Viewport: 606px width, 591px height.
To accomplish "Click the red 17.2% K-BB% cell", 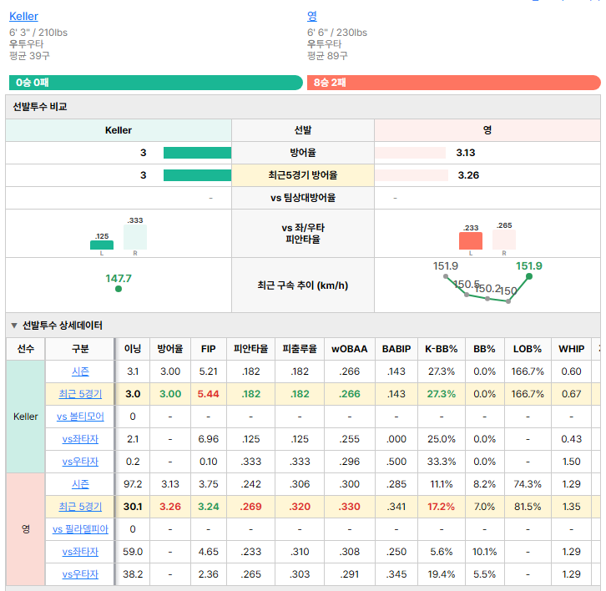I will (442, 507).
